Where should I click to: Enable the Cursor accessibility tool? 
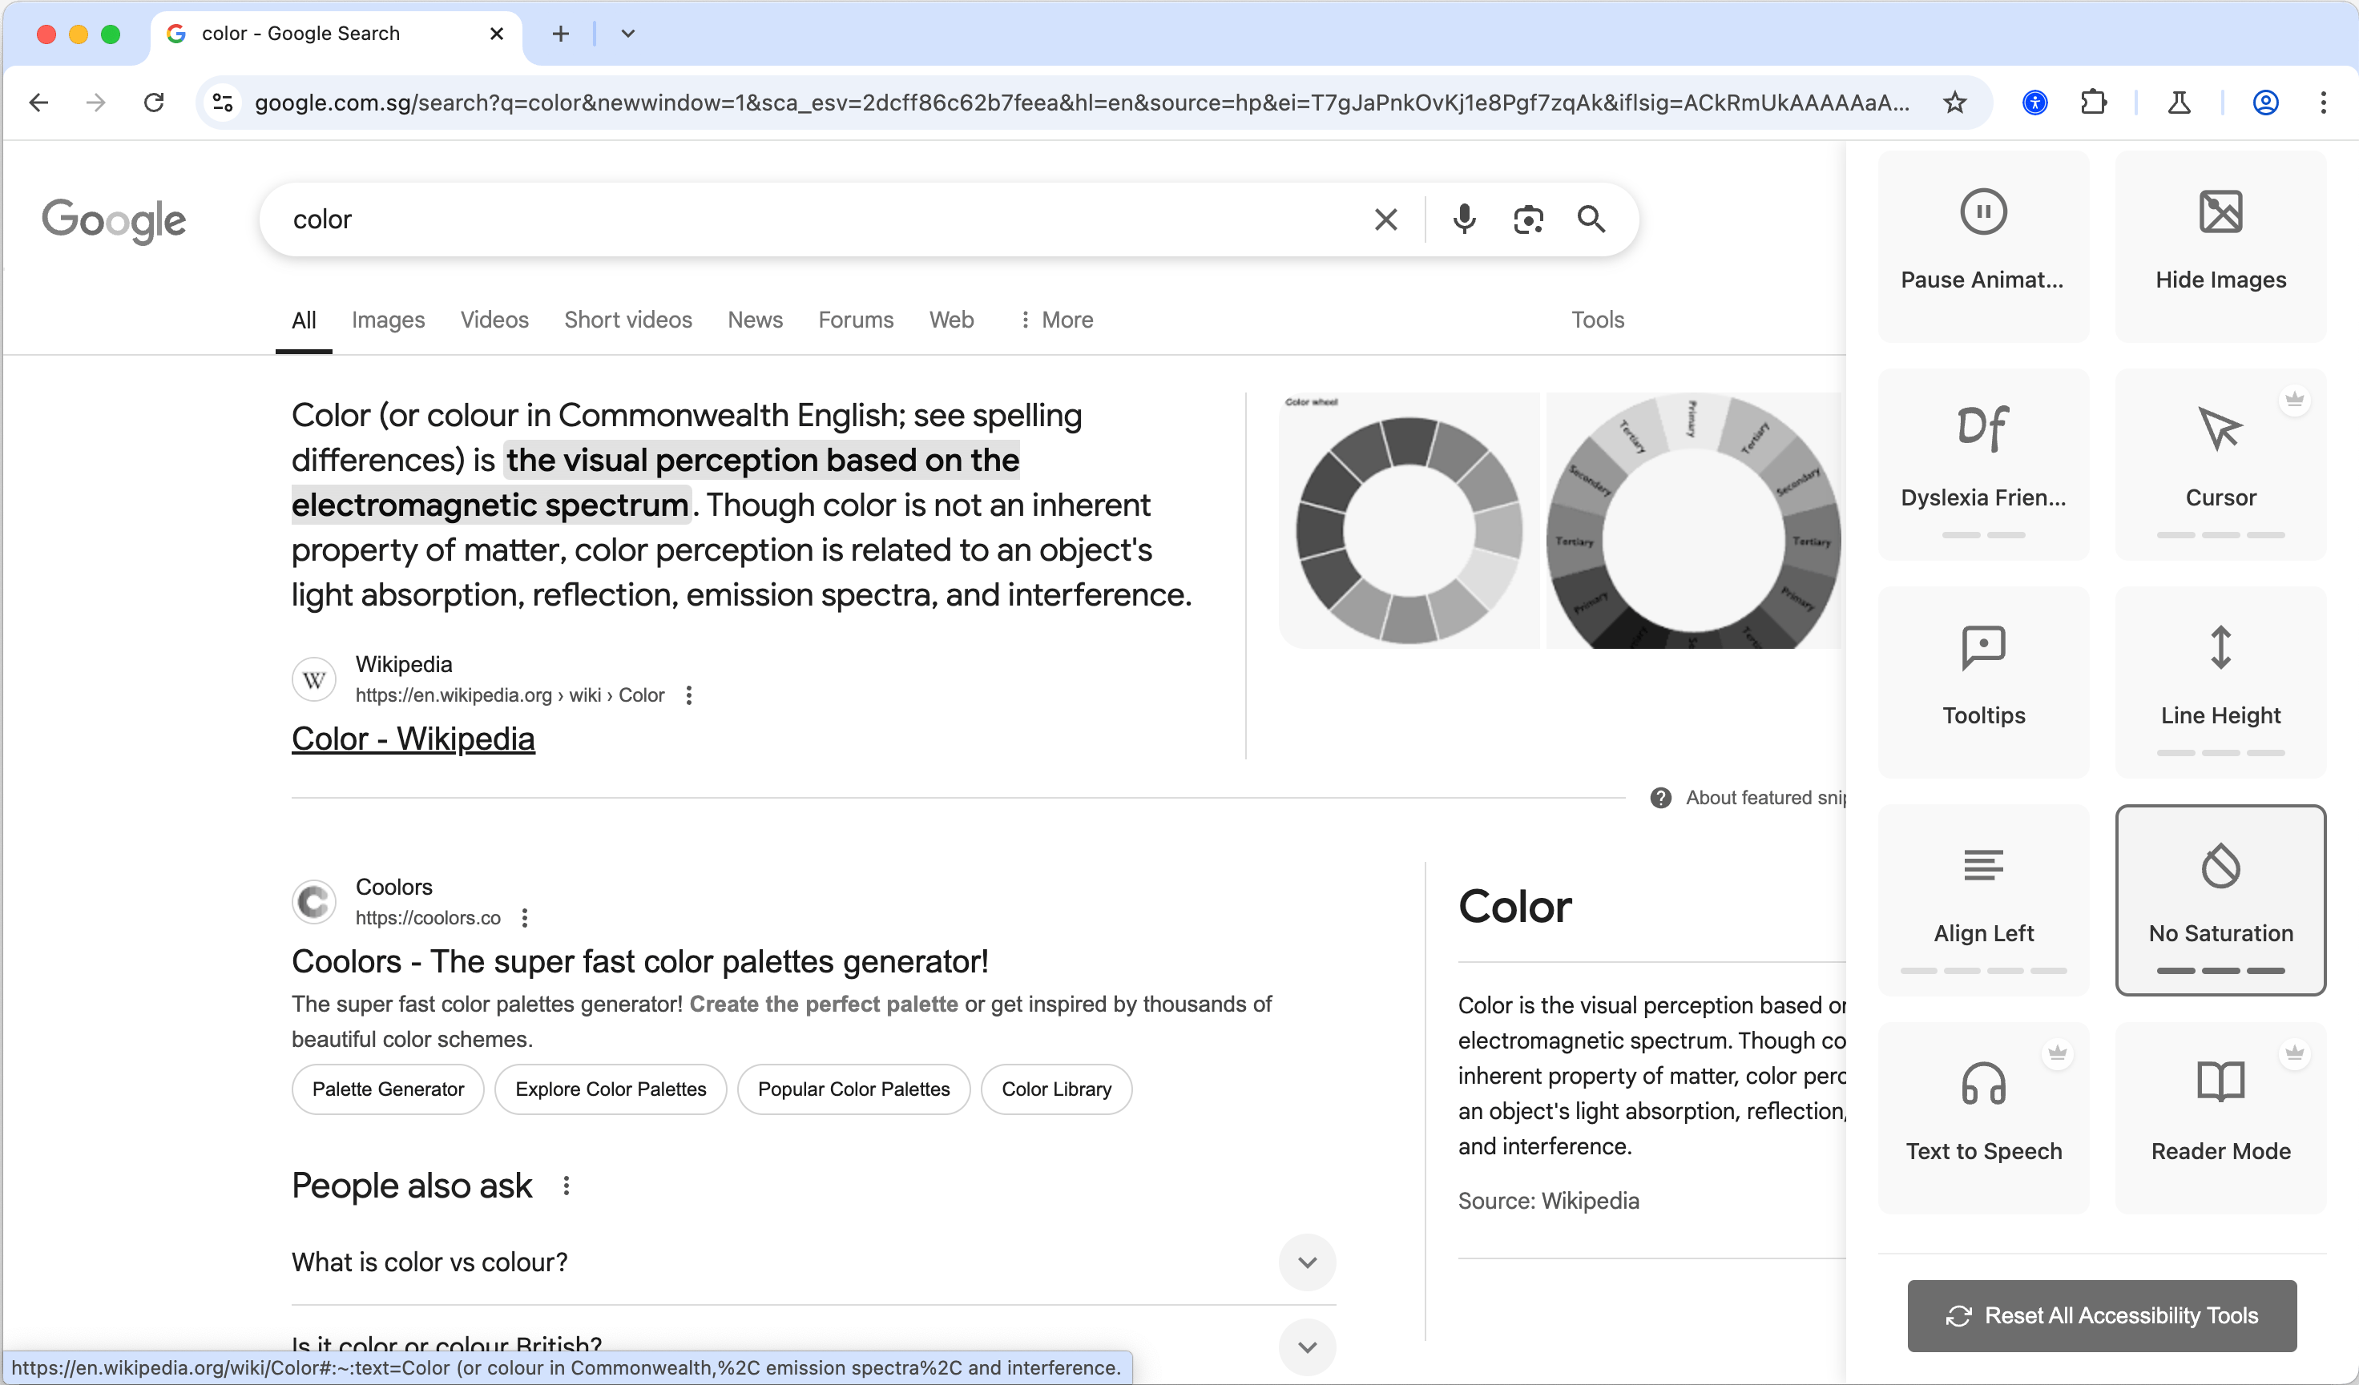pos(2220,464)
